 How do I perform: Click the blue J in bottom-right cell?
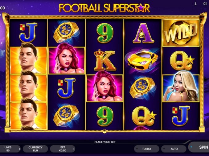181,116
